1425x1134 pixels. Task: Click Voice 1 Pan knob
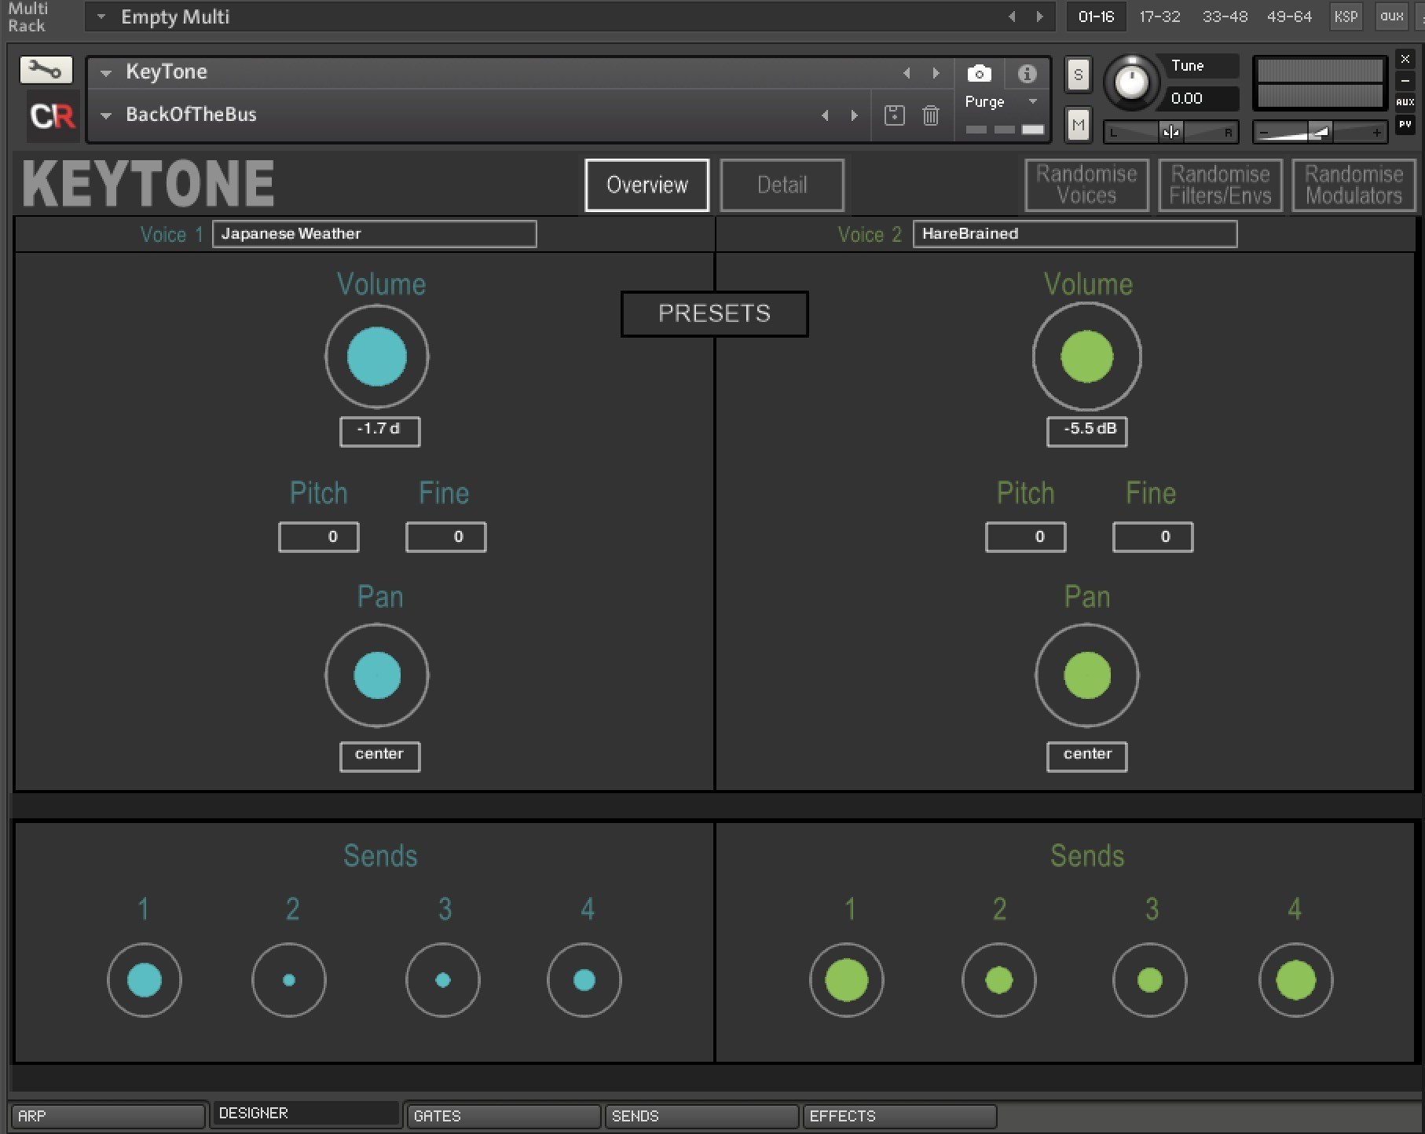tap(377, 675)
